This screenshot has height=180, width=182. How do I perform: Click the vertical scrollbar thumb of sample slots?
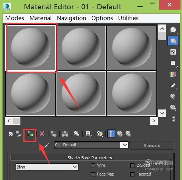tap(162, 36)
